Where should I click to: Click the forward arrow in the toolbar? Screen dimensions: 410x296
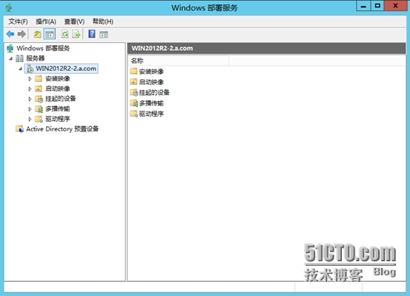[21, 34]
